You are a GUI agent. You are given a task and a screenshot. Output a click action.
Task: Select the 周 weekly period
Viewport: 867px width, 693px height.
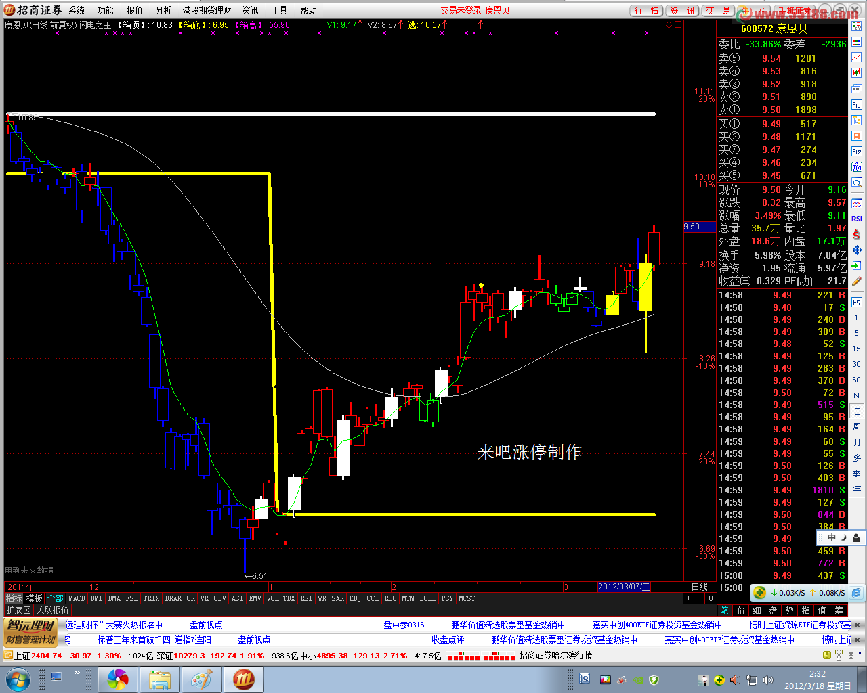point(857,427)
